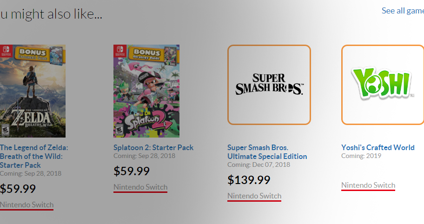Image resolution: width=424 pixels, height=224 pixels.
Task: Open the Yoshi logo tile
Action: (x=382, y=85)
